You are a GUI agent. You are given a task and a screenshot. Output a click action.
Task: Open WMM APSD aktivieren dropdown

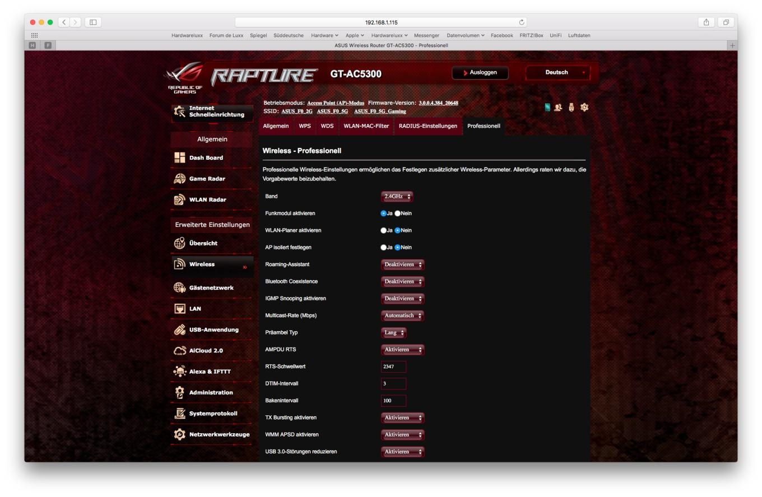(403, 435)
